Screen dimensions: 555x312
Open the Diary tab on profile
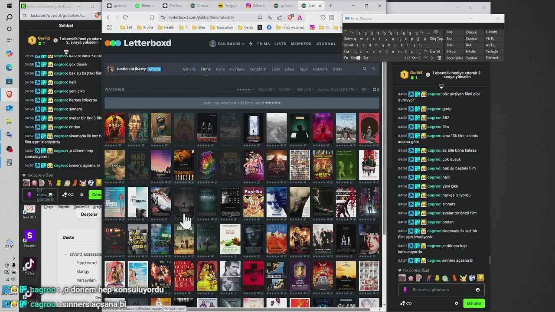tap(220, 69)
